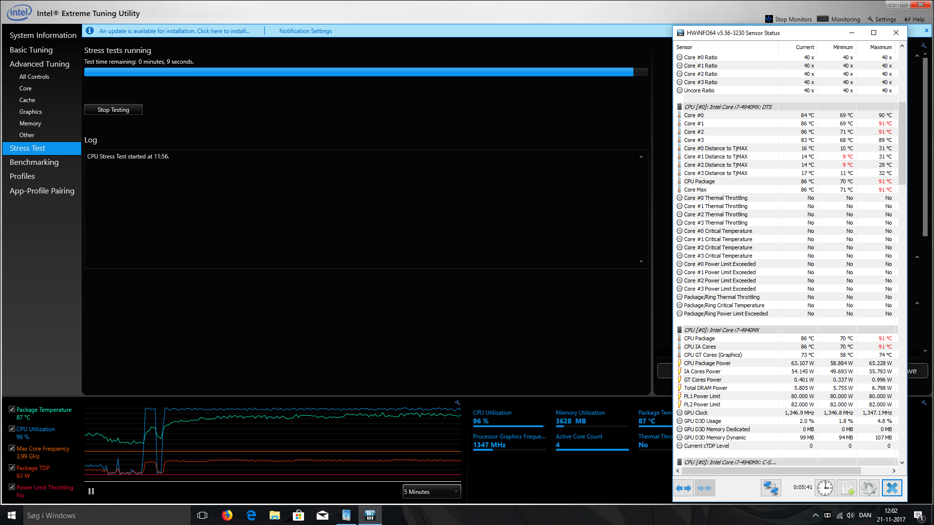The width and height of the screenshot is (934, 525).
Task: Click Stop Monitors in top toolbar
Action: (x=789, y=19)
